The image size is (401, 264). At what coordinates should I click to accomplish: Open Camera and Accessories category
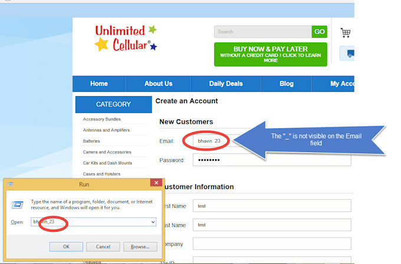(x=107, y=152)
